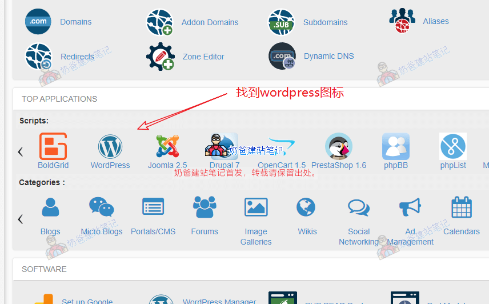The image size is (489, 304).
Task: Click the Zone Editor gear icon
Action: [x=161, y=57]
